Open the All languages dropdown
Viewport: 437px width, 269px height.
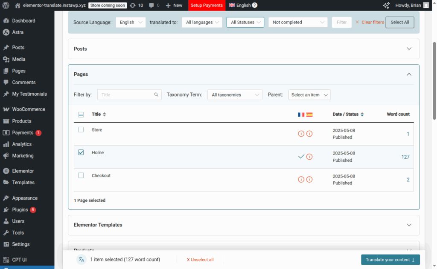202,22
